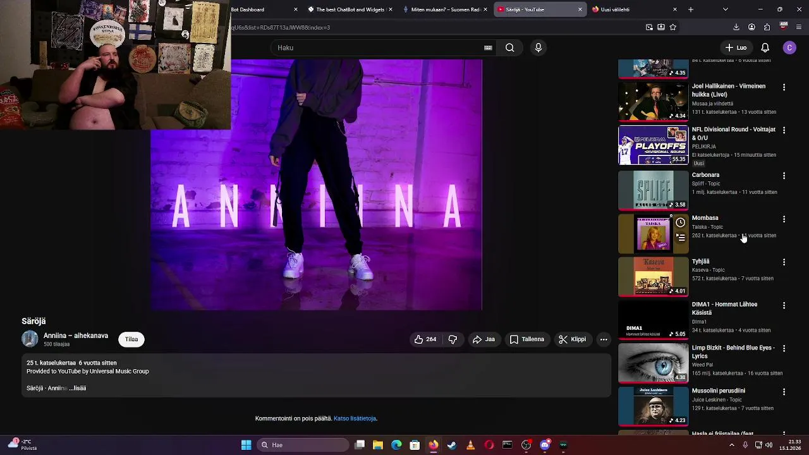The image size is (809, 455).
Task: Click the Firefox URL address bar
Action: click(x=436, y=27)
